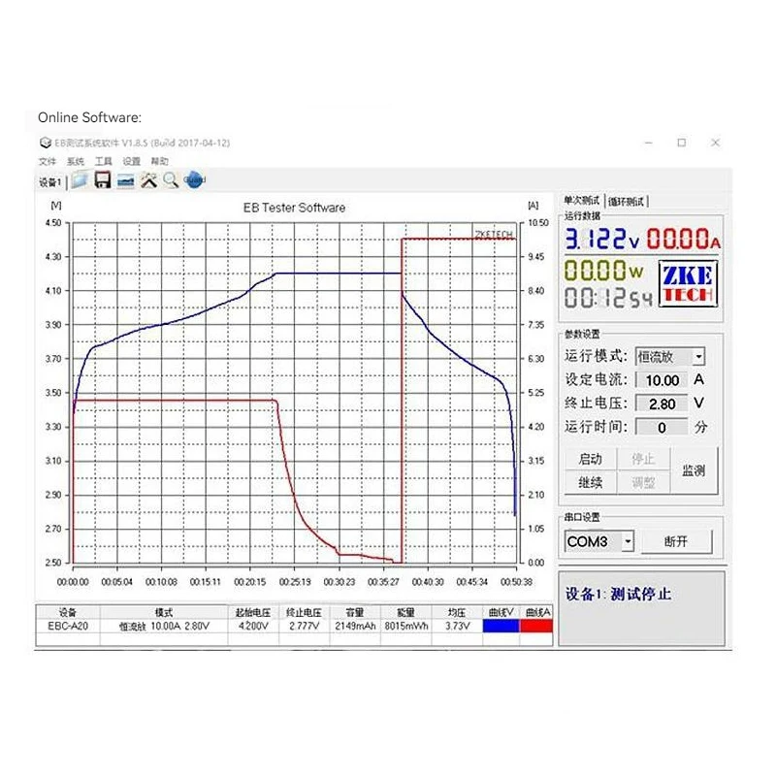776x776 pixels.
Task: Minimize the EB tester window
Action: [649, 143]
